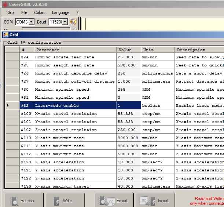The height and width of the screenshot is (207, 224).
Task: Open the File menu
Action: coord(24,12)
